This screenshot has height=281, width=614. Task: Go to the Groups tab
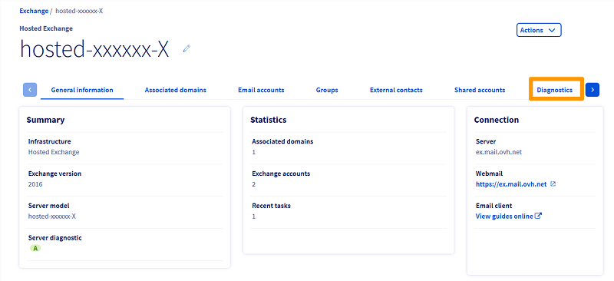[x=327, y=90]
